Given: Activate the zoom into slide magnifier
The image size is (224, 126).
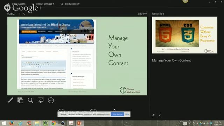Looking at the screenshot, I should 30,100.
